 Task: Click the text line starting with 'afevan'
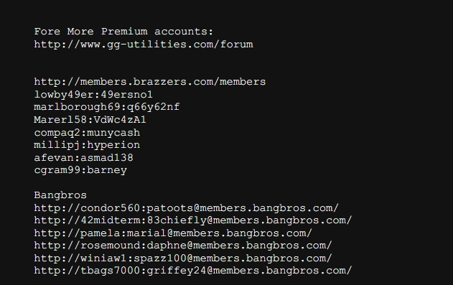pos(83,158)
